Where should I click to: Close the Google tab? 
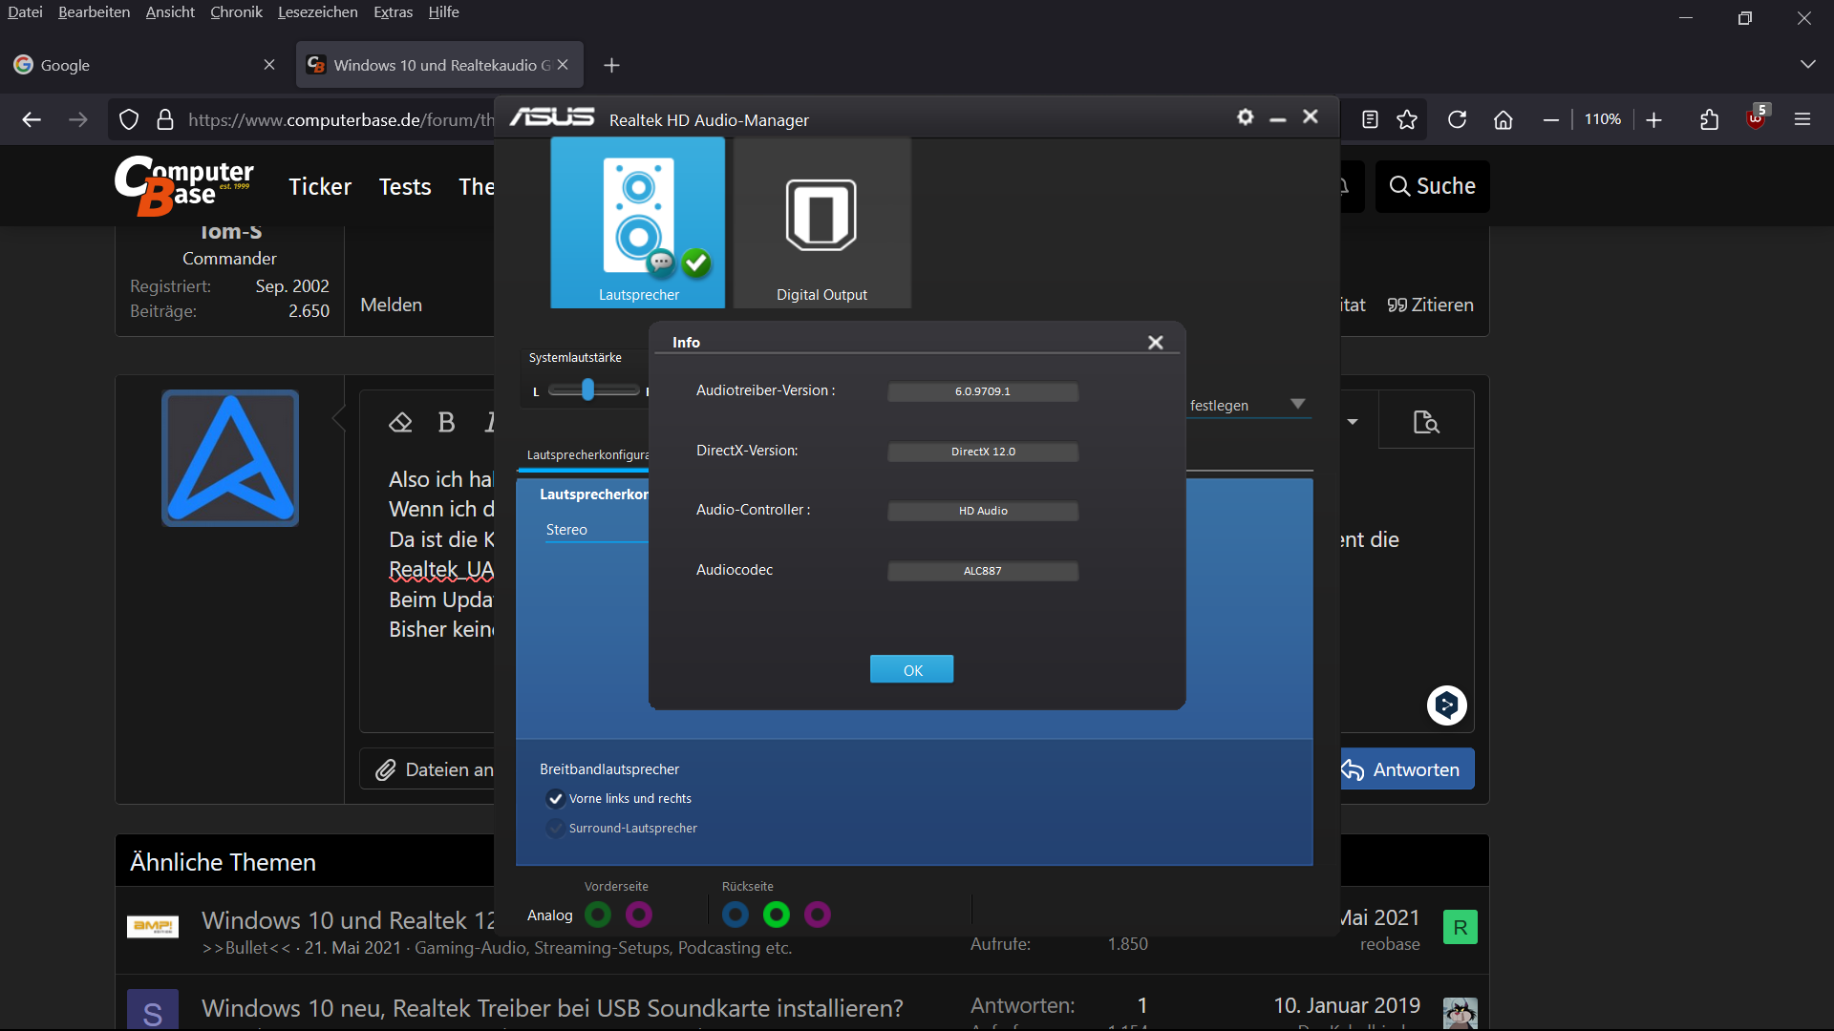(269, 65)
